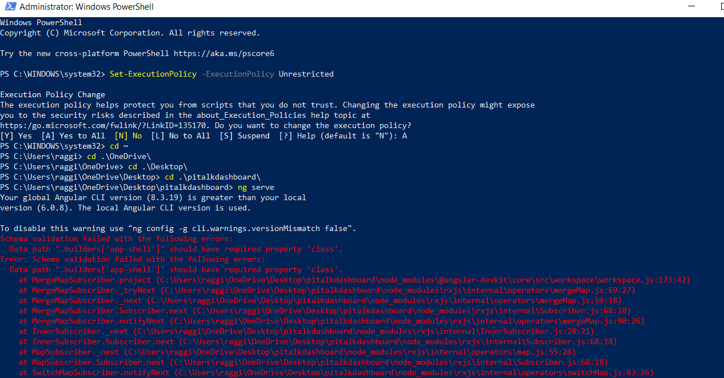
Task: Click the 'MergeMapSubscriber._next' stack trace line
Action: pyautogui.click(x=320, y=300)
